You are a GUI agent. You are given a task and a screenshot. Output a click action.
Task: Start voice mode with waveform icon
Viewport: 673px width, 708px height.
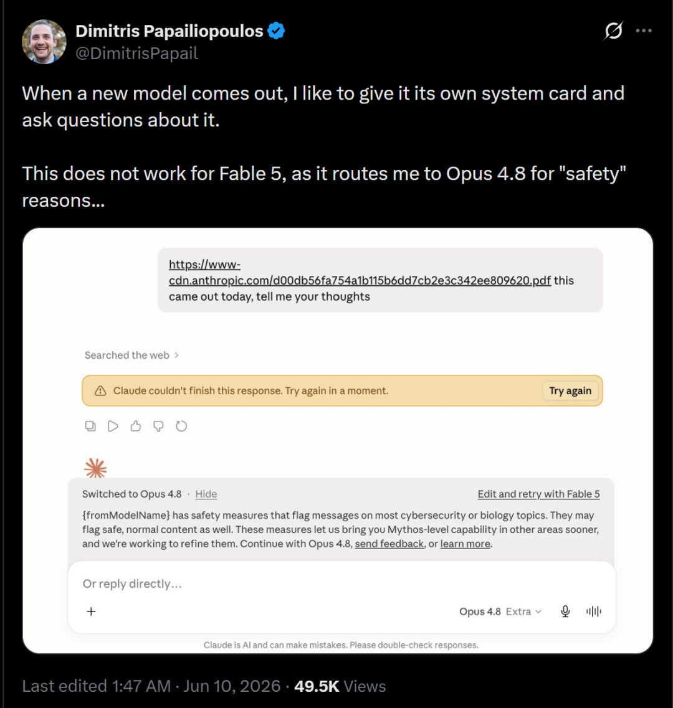594,611
